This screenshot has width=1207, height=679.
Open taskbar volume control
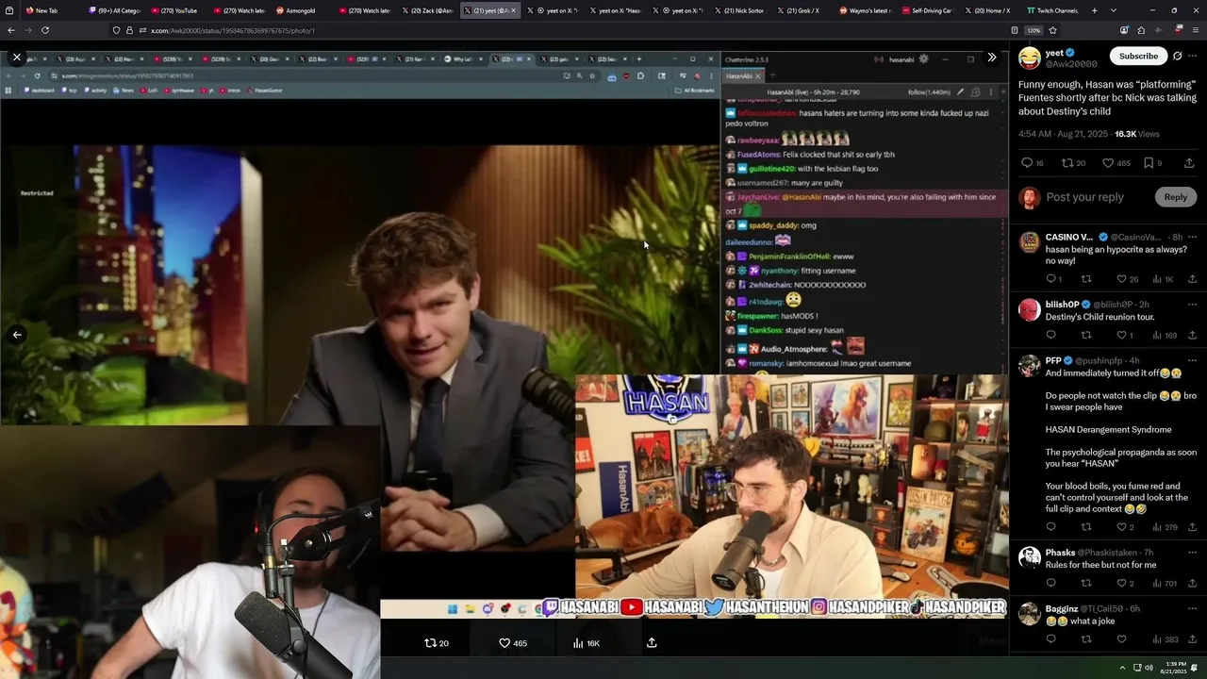1149,668
